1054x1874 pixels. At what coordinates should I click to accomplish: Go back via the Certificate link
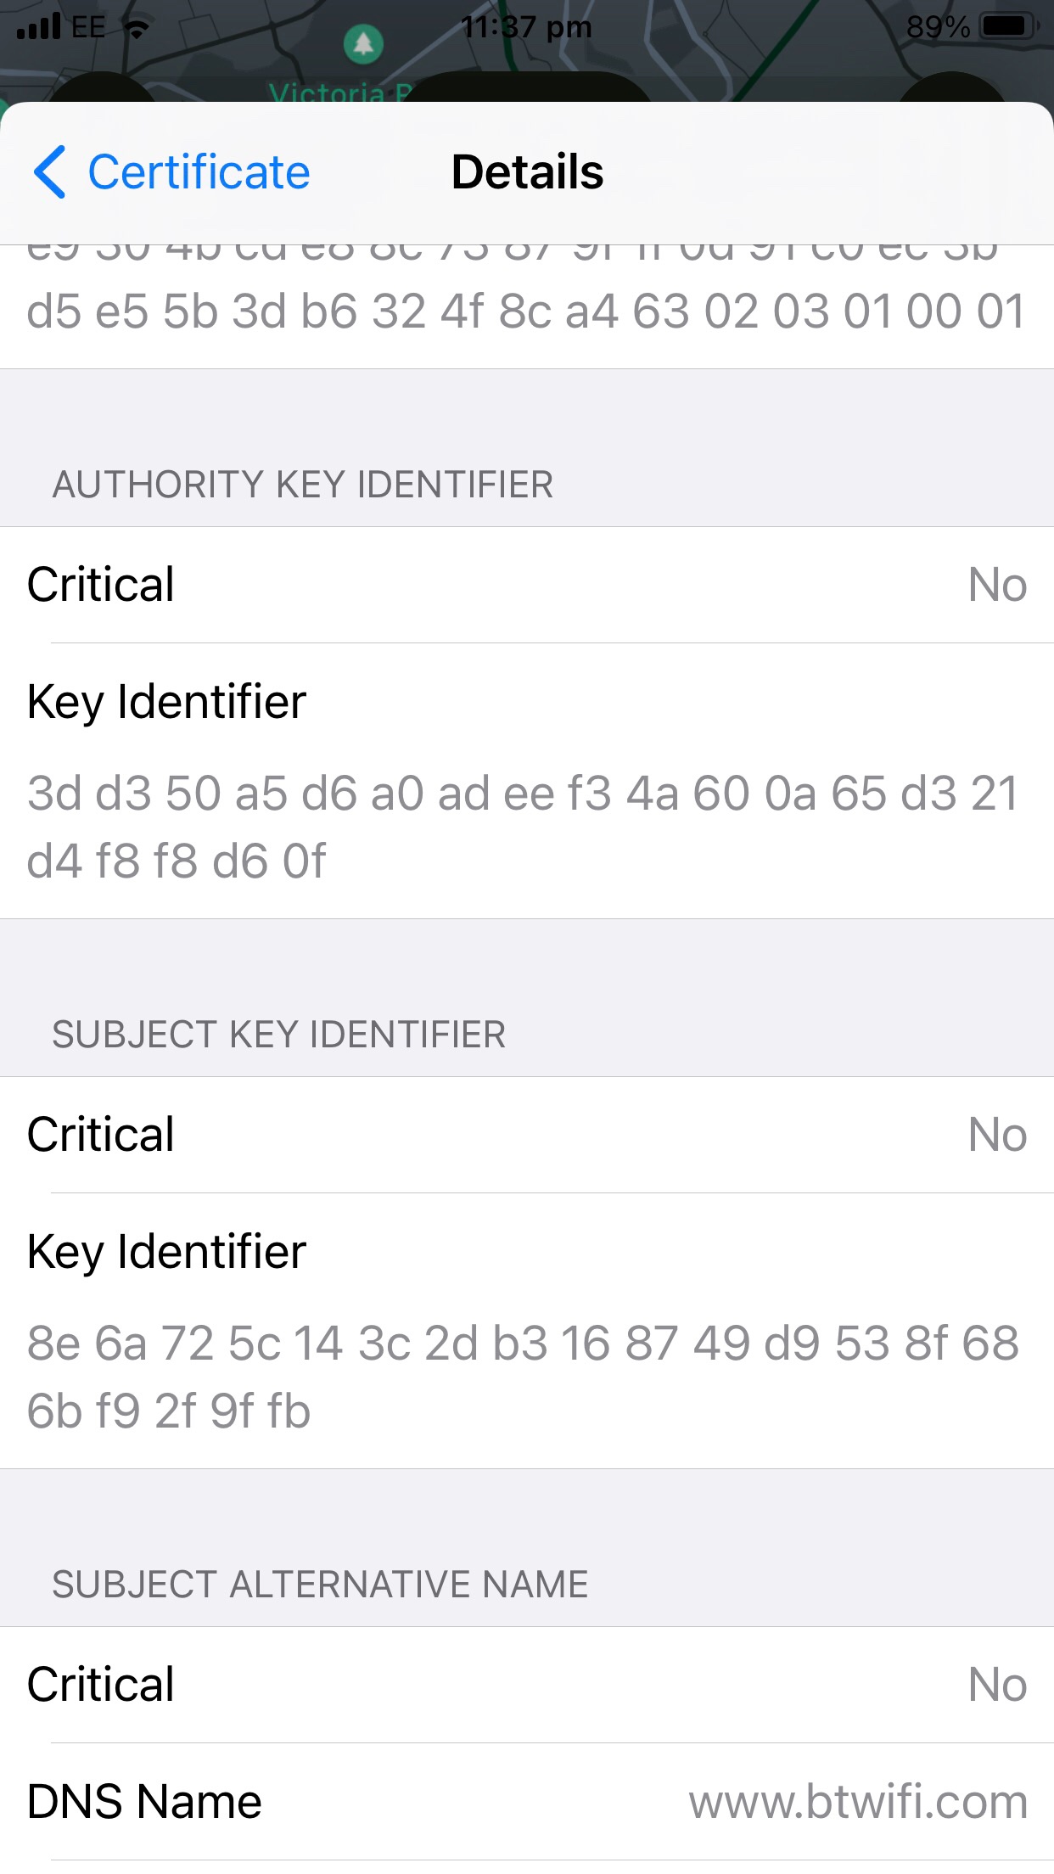[199, 171]
